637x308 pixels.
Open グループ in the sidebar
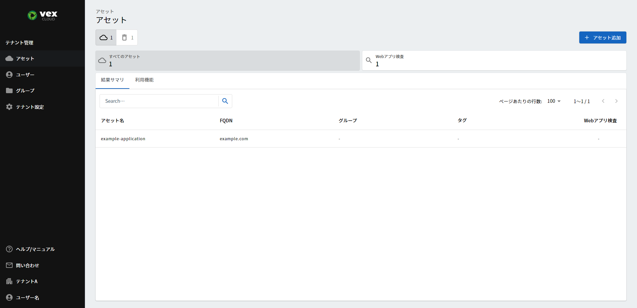pyautogui.click(x=42, y=91)
